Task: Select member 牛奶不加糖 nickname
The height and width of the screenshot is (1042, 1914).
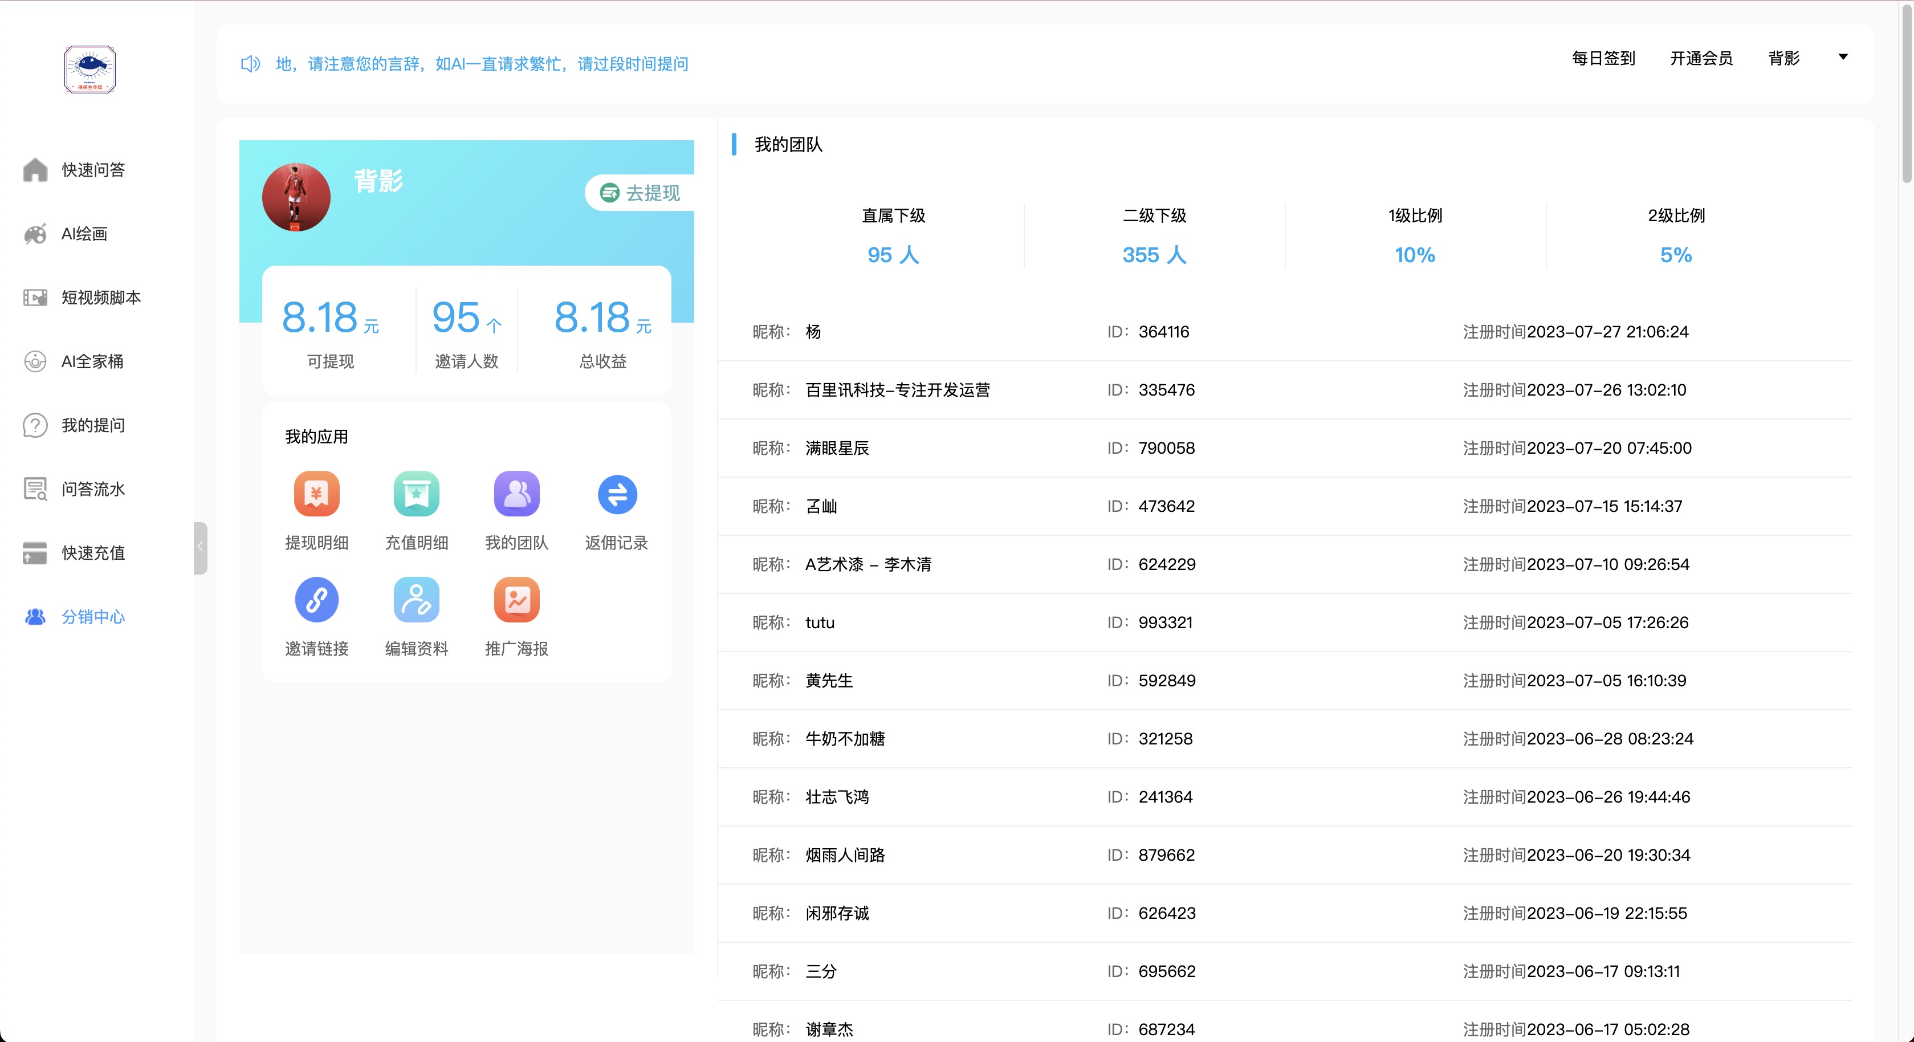Action: pyautogui.click(x=845, y=739)
